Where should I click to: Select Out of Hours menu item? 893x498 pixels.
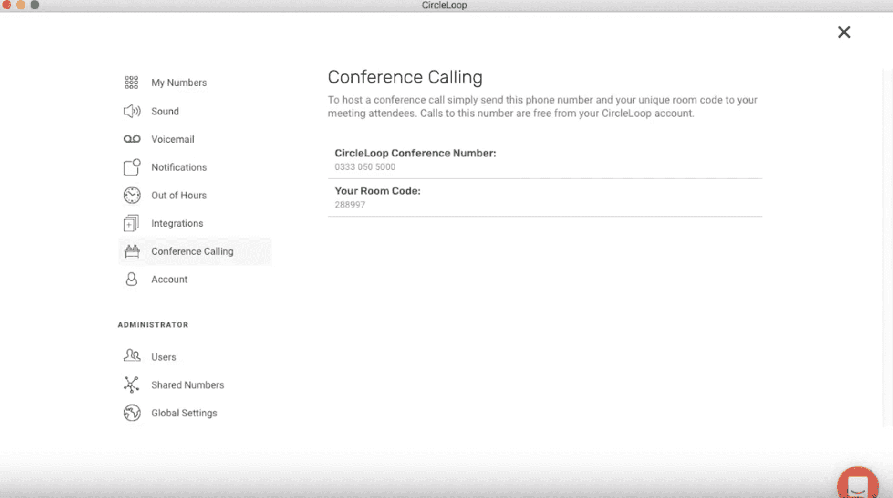179,195
